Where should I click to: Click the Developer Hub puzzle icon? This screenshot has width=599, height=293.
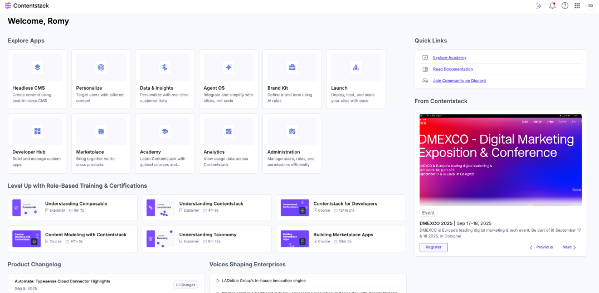[37, 131]
